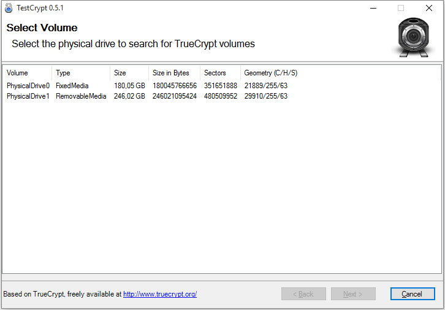Viewport: 445px width, 310px height.
Task: Select the PhysicalDrive0 row
Action: (x=147, y=86)
